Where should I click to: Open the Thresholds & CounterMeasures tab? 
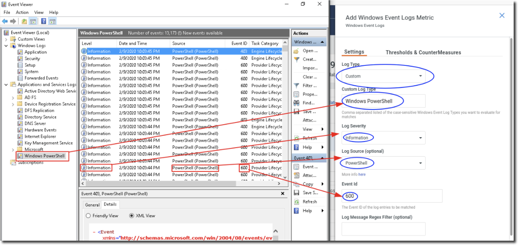point(423,52)
